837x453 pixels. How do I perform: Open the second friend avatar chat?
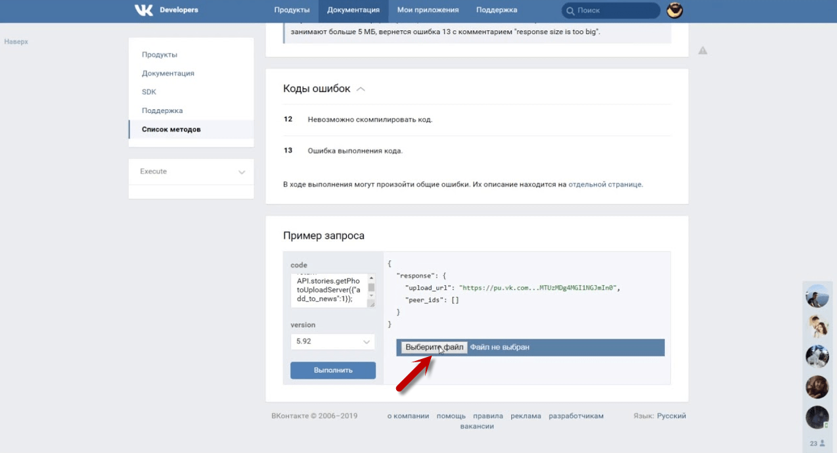coord(817,326)
